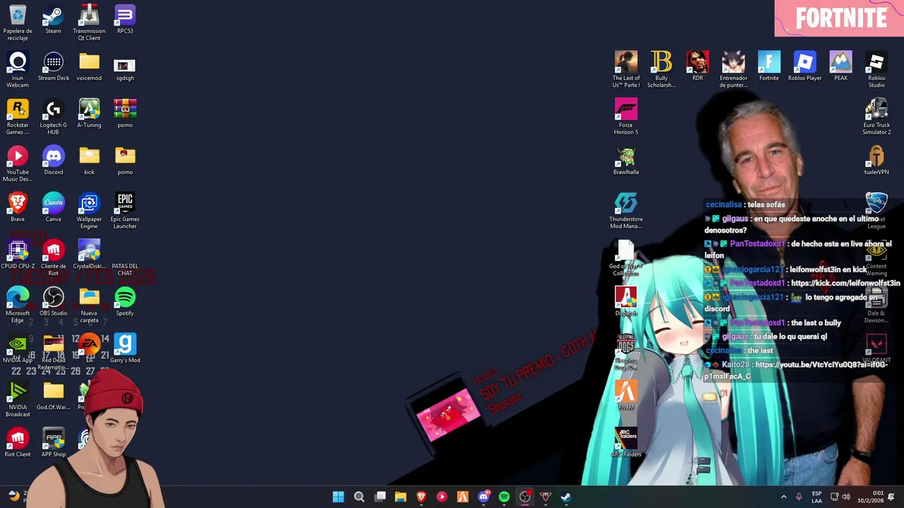The height and width of the screenshot is (508, 904).
Task: Open the Logitech G HUB desktop shortcut
Action: (x=54, y=117)
